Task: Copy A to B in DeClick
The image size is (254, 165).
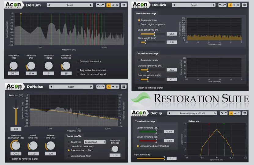Action: click(x=234, y=5)
